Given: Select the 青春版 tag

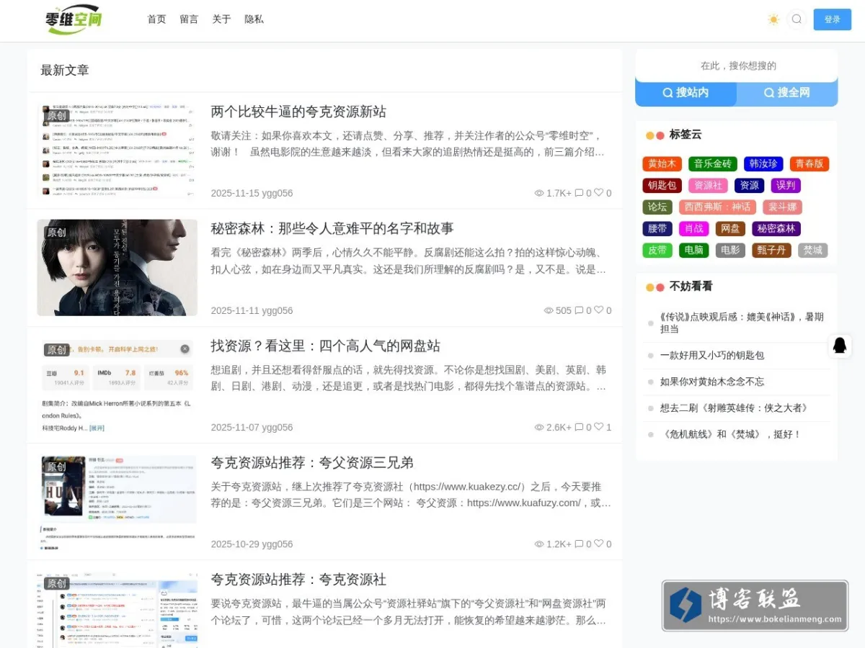Looking at the screenshot, I should (809, 163).
